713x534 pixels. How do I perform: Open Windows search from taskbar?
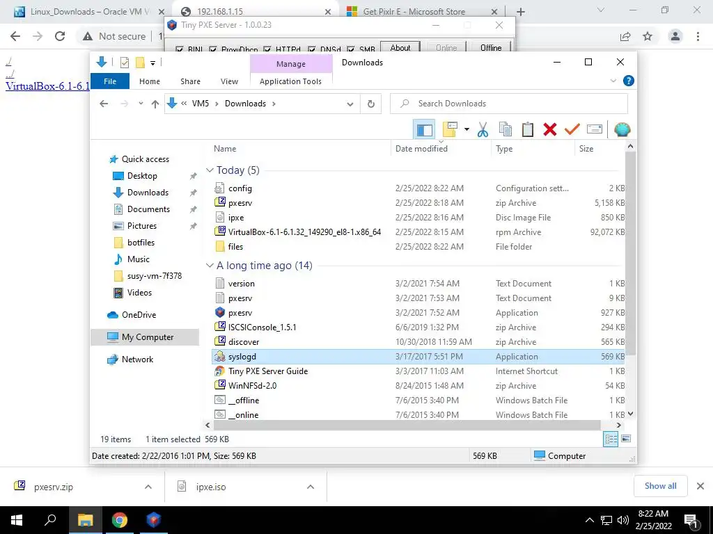tap(50, 520)
